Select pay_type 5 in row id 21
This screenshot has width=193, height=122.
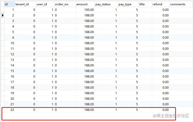(128, 104)
